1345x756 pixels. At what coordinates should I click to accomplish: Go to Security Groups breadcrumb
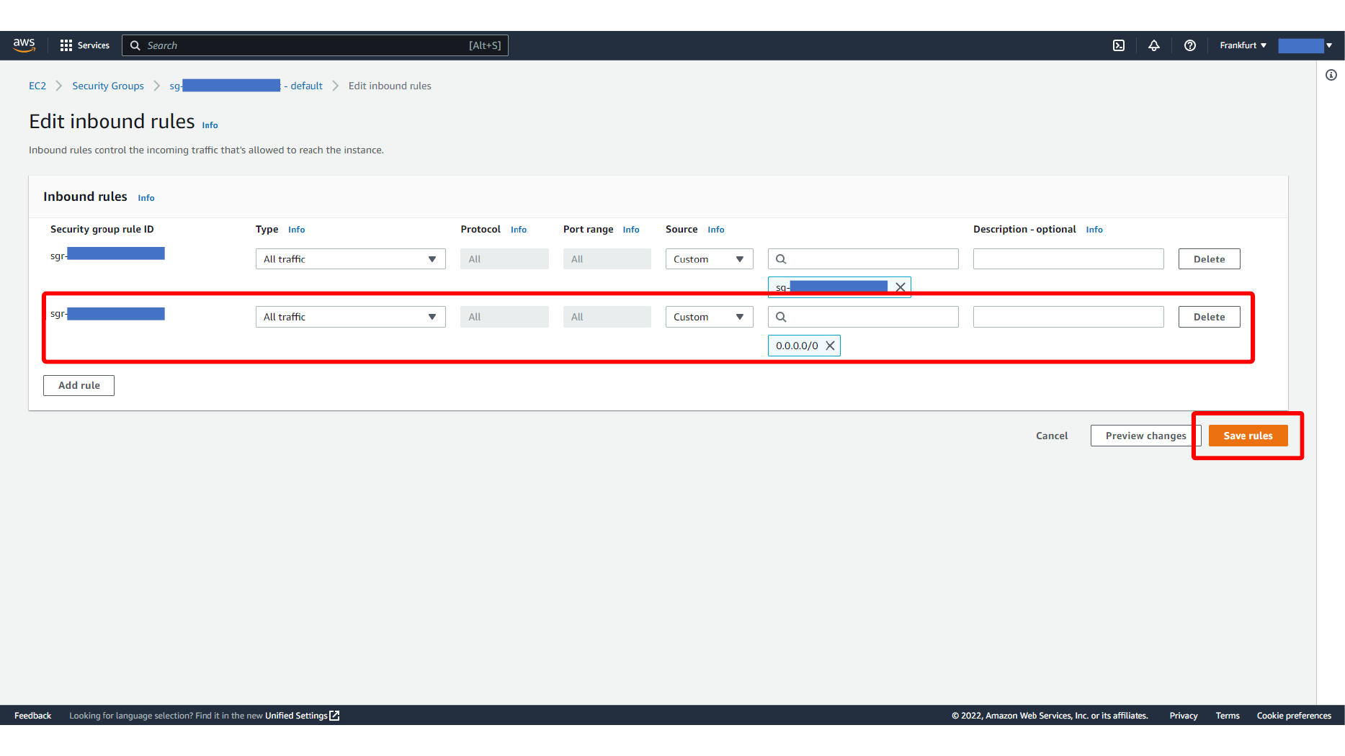click(x=108, y=86)
